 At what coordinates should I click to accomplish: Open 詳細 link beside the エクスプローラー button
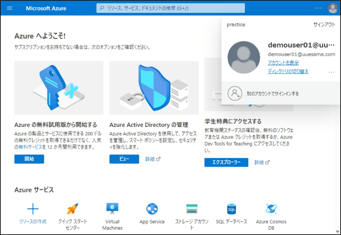tap(259, 162)
